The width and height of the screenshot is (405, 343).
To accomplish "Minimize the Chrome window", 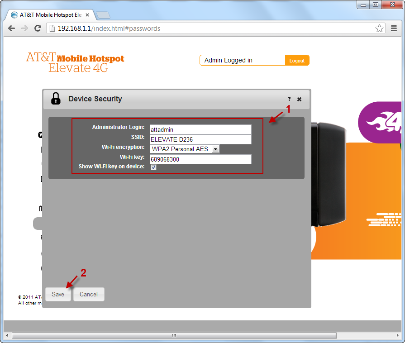I will pos(363,5).
